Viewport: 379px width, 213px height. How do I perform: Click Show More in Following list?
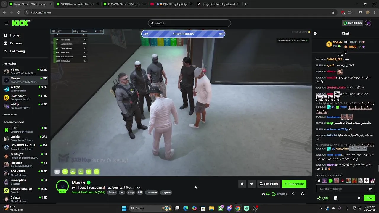click(10, 114)
